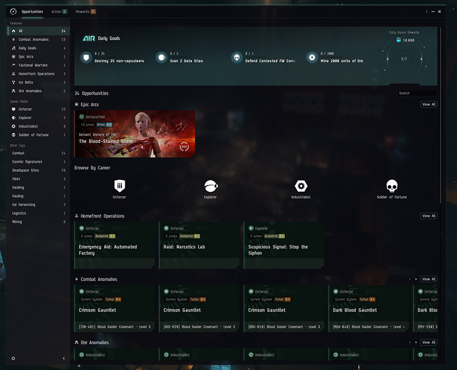The image size is (457, 370).
Task: View all Homefront Operations
Action: [429, 216]
